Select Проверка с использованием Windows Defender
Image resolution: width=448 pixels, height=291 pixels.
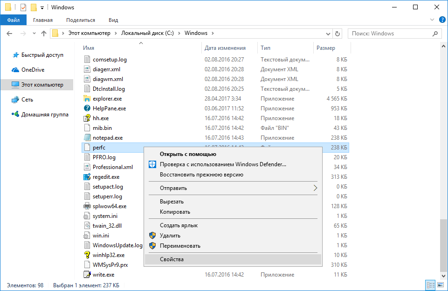tap(233, 164)
